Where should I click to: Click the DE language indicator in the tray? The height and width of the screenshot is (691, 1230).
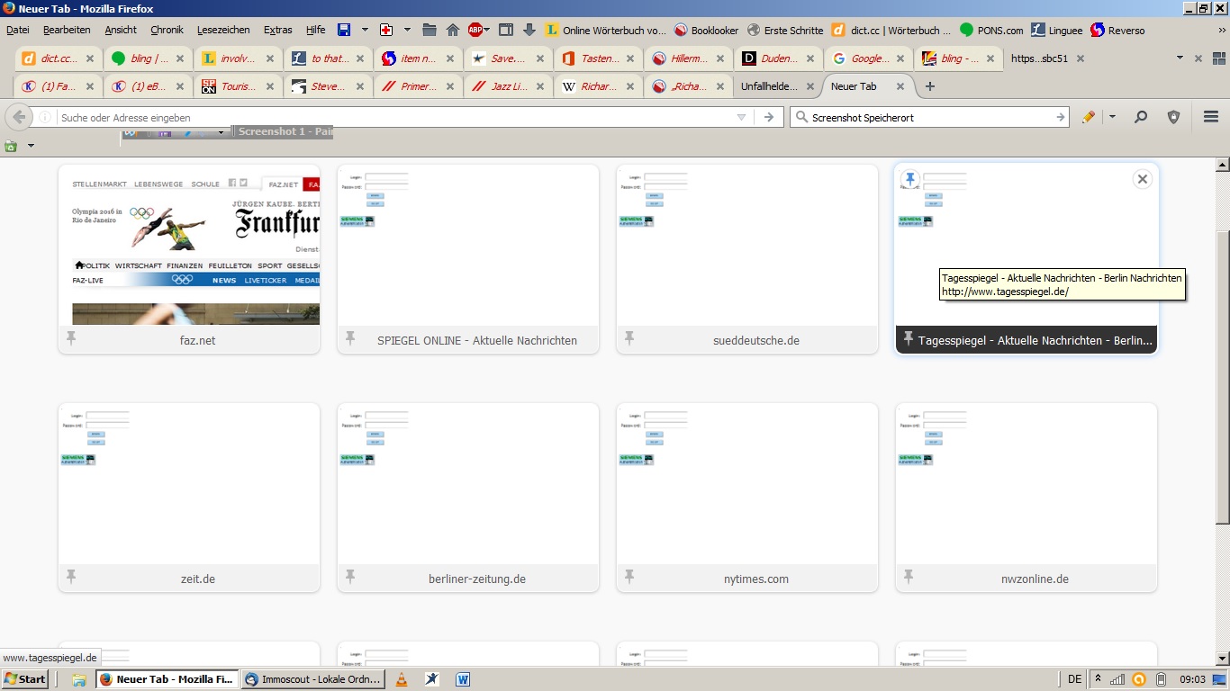(1075, 679)
